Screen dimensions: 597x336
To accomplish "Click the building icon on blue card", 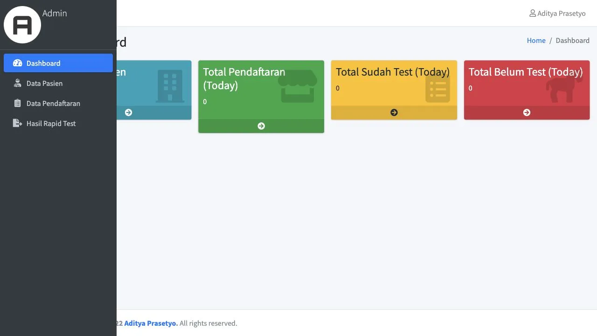I will pyautogui.click(x=170, y=86).
